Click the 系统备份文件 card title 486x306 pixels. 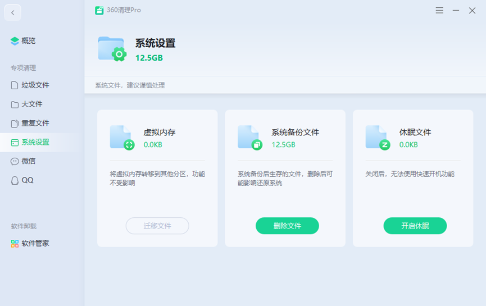pos(296,133)
